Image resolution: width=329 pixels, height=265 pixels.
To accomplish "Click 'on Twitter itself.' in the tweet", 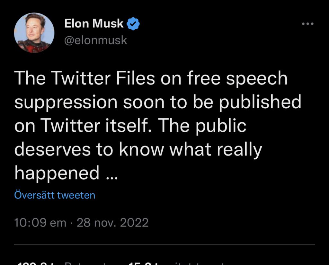I will pyautogui.click(x=83, y=126).
